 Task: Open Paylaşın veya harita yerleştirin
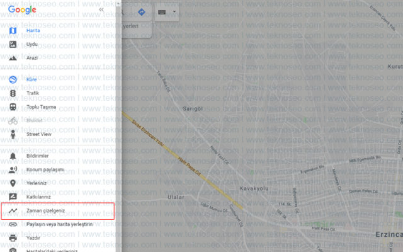click(59, 224)
